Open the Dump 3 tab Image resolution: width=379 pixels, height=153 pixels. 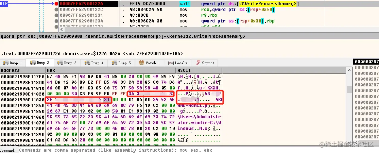click(67, 63)
